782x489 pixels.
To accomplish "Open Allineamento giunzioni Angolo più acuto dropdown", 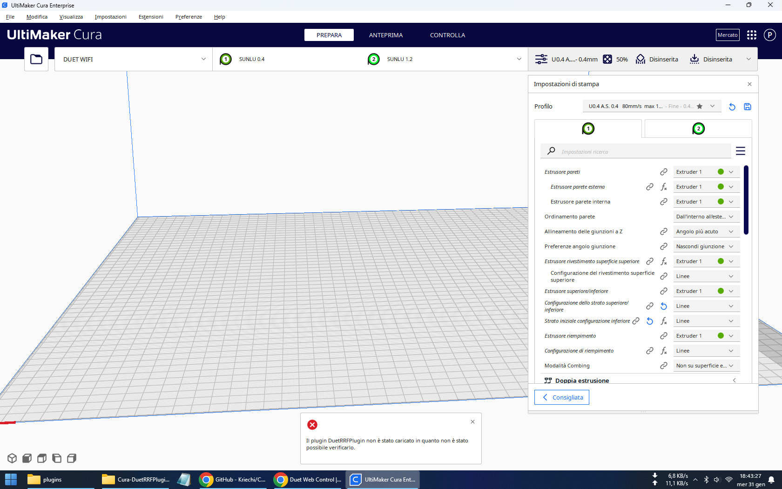I will tap(706, 231).
